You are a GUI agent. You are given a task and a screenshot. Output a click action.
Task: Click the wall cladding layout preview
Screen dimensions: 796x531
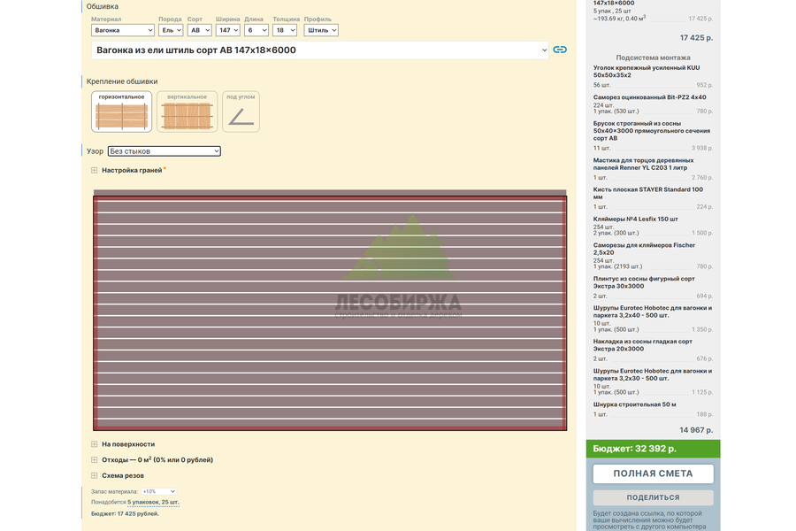click(x=330, y=311)
